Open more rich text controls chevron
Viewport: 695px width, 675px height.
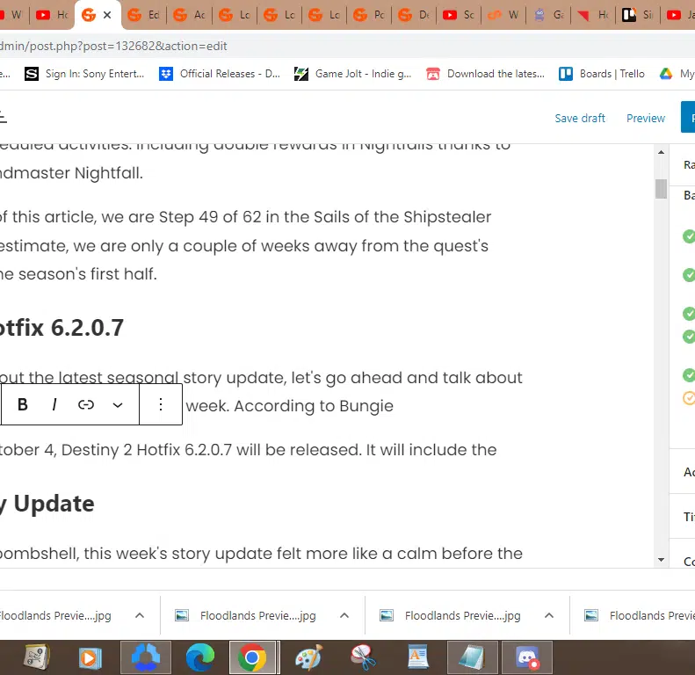click(x=118, y=404)
